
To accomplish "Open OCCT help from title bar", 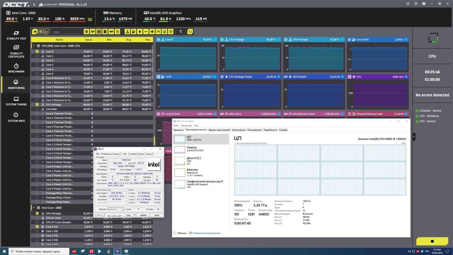I will point(416,4).
